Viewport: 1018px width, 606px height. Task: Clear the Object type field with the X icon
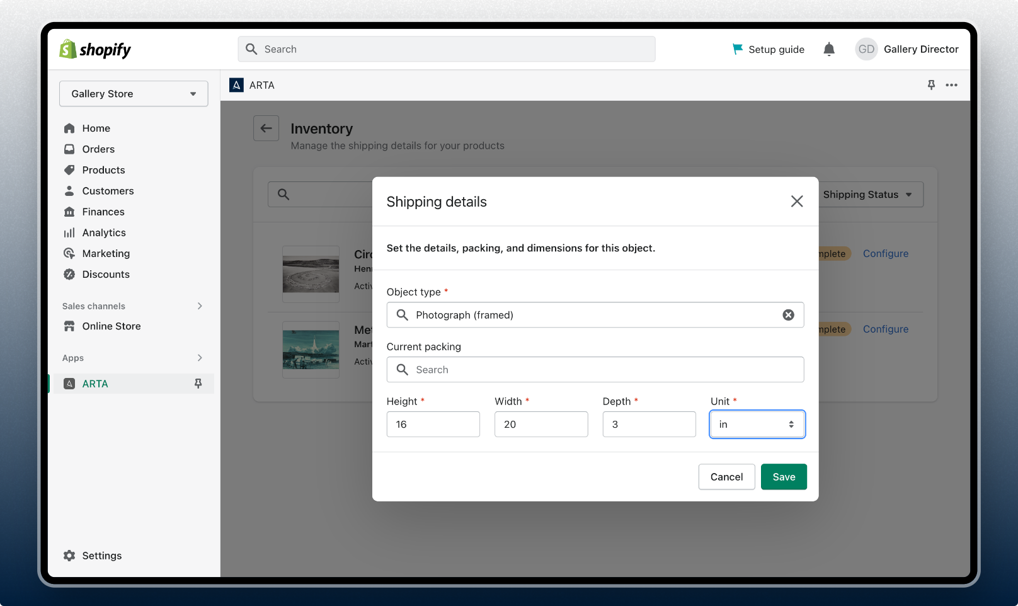(788, 315)
